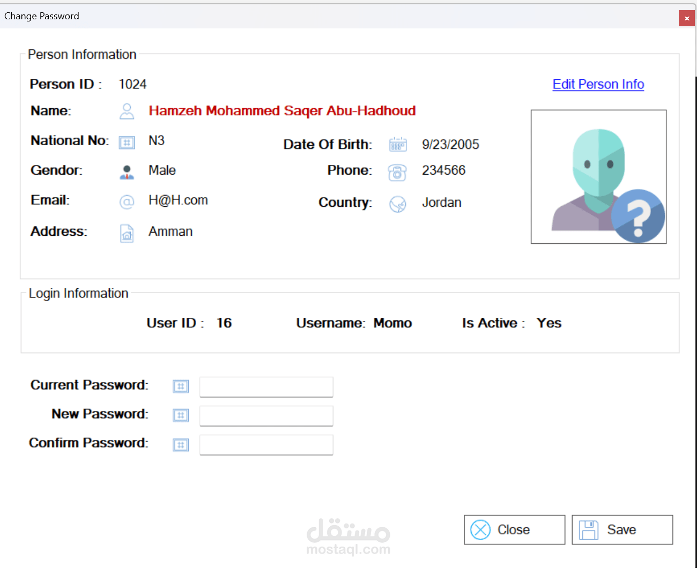Focus the Confirm Password input field
697x568 pixels.
coord(266,445)
